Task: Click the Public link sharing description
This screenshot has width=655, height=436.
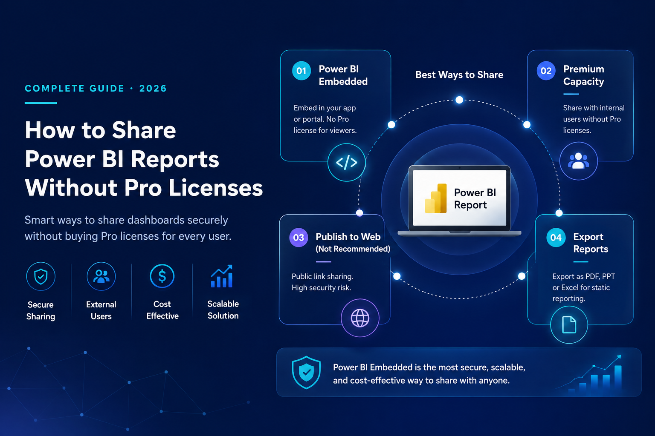Action: pyautogui.click(x=322, y=282)
